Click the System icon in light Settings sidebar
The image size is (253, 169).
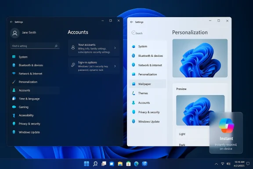click(x=134, y=46)
